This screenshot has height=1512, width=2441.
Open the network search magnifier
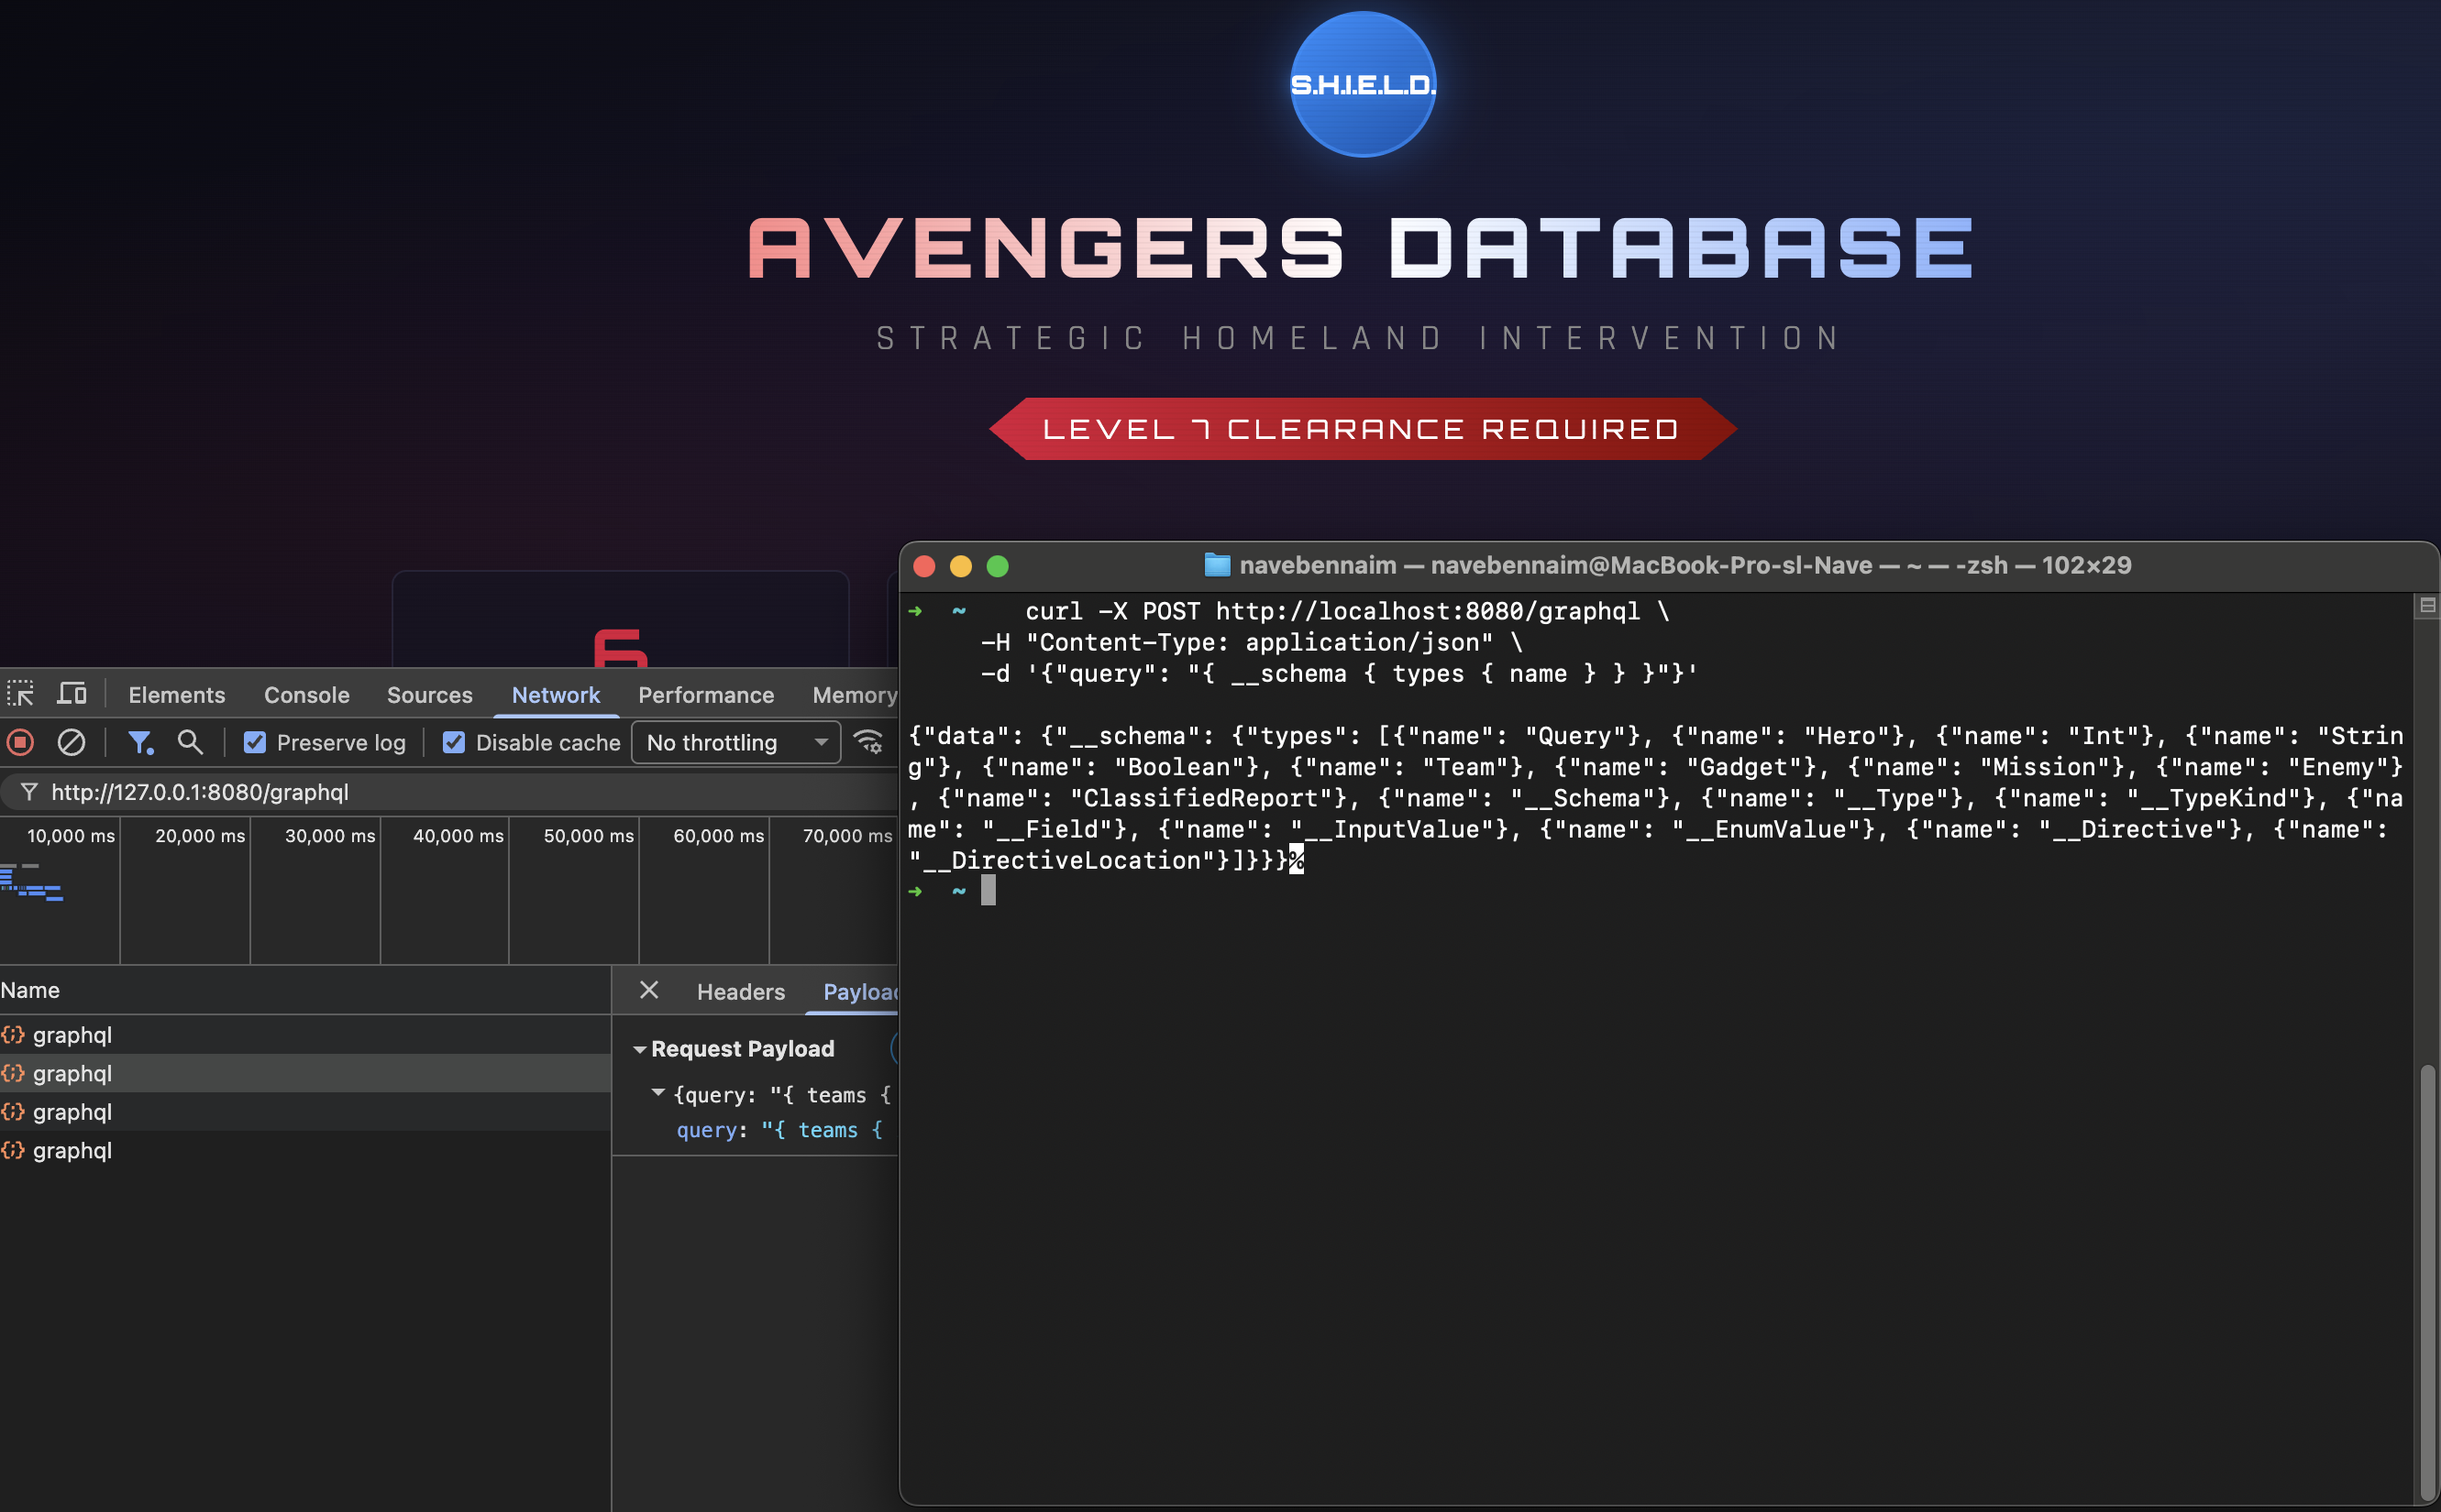[x=189, y=742]
